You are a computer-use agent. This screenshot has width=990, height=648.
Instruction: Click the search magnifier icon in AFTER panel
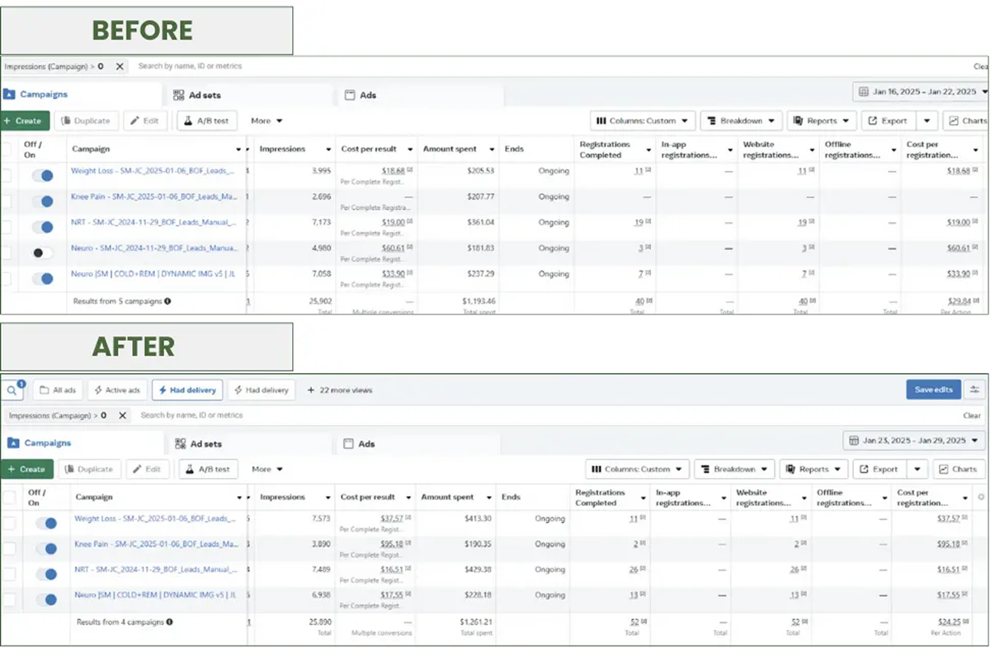12,390
